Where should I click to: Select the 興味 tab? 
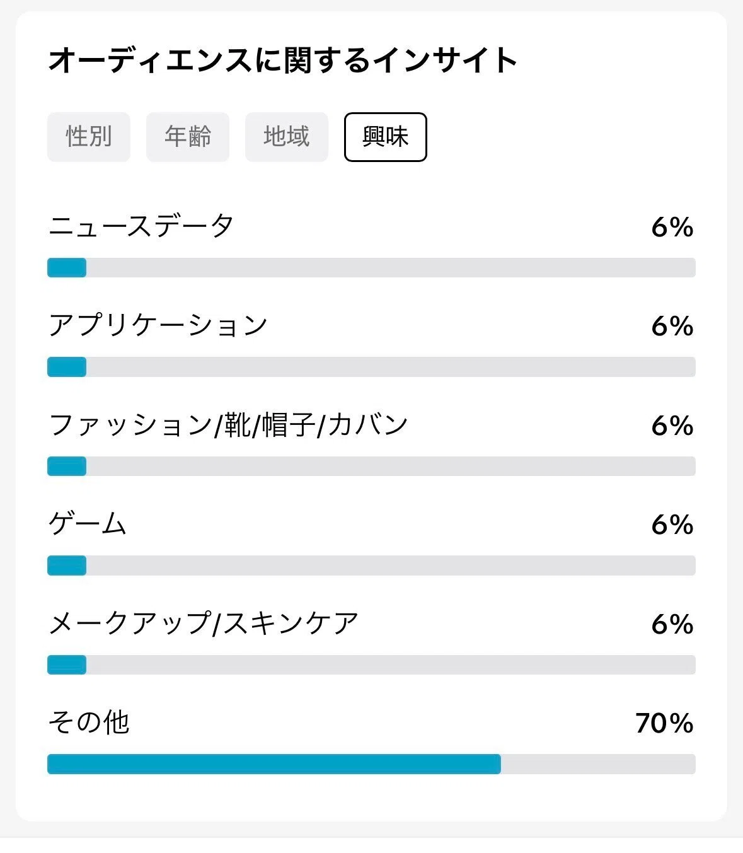coord(386,137)
